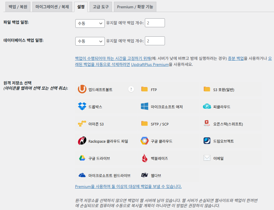Open the 고급 도구 tab
Image resolution: width=274 pixels, height=210 pixels.
[100, 7]
